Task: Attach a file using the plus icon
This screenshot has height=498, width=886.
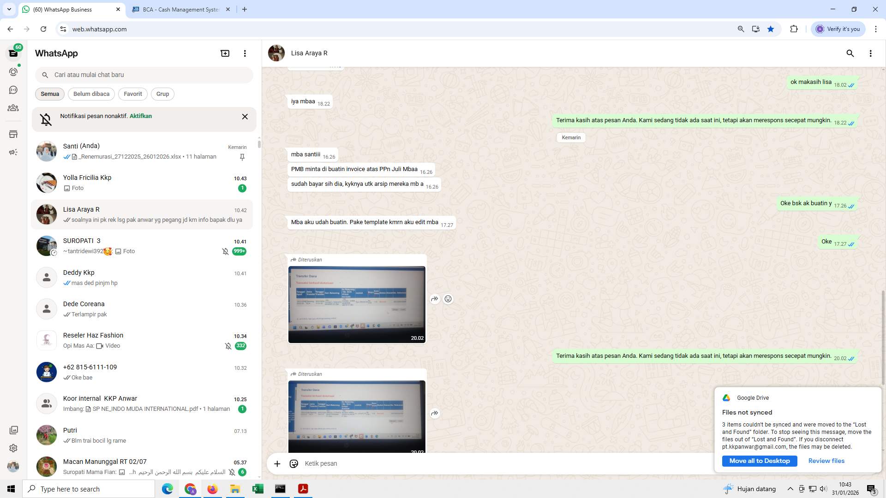Action: 277,463
